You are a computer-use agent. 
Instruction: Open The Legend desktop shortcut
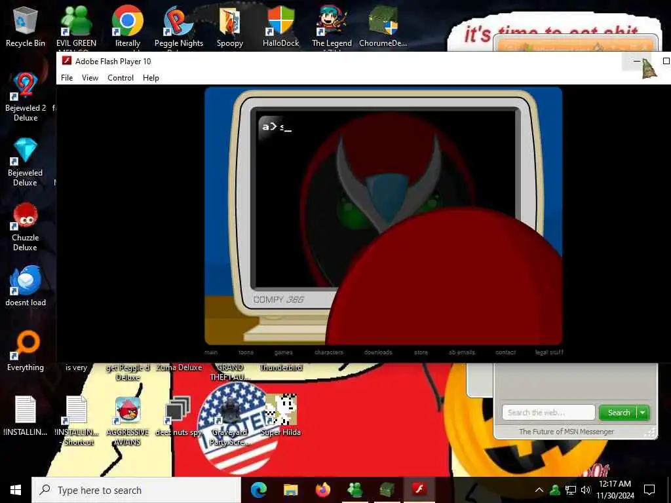click(x=332, y=26)
